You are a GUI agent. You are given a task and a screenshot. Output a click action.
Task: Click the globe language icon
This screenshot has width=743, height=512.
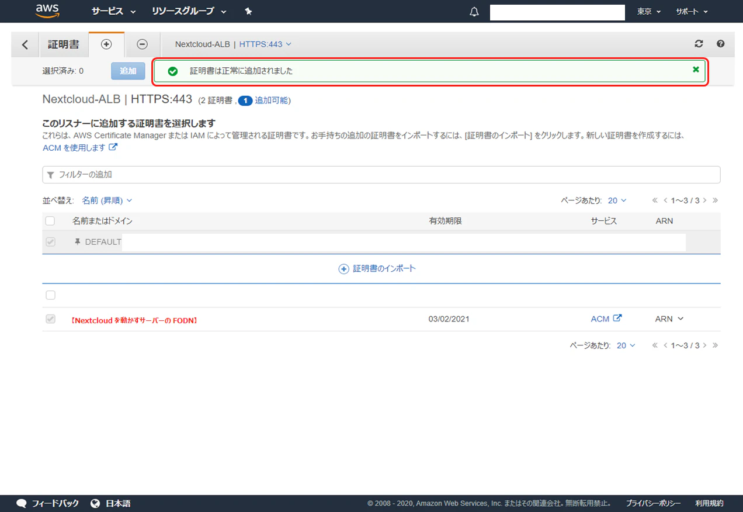[96, 503]
